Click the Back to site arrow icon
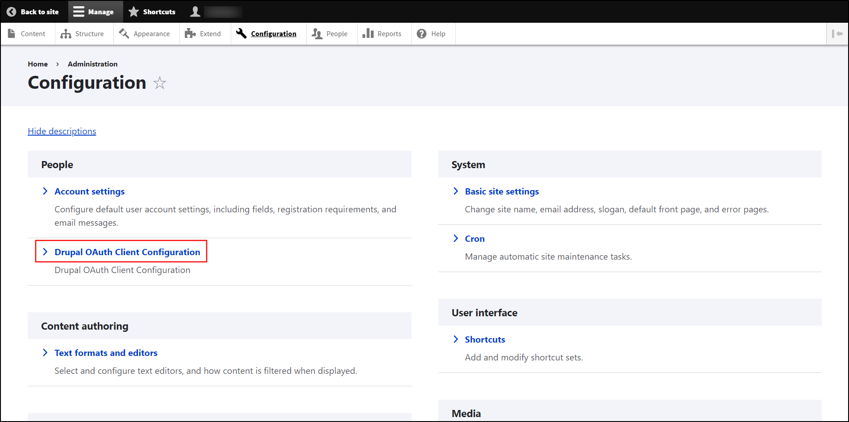 [x=12, y=12]
